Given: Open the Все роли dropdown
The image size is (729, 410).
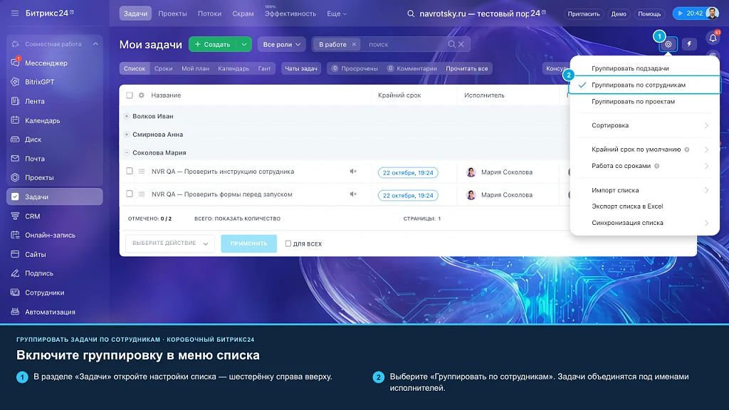Looking at the screenshot, I should 281,44.
